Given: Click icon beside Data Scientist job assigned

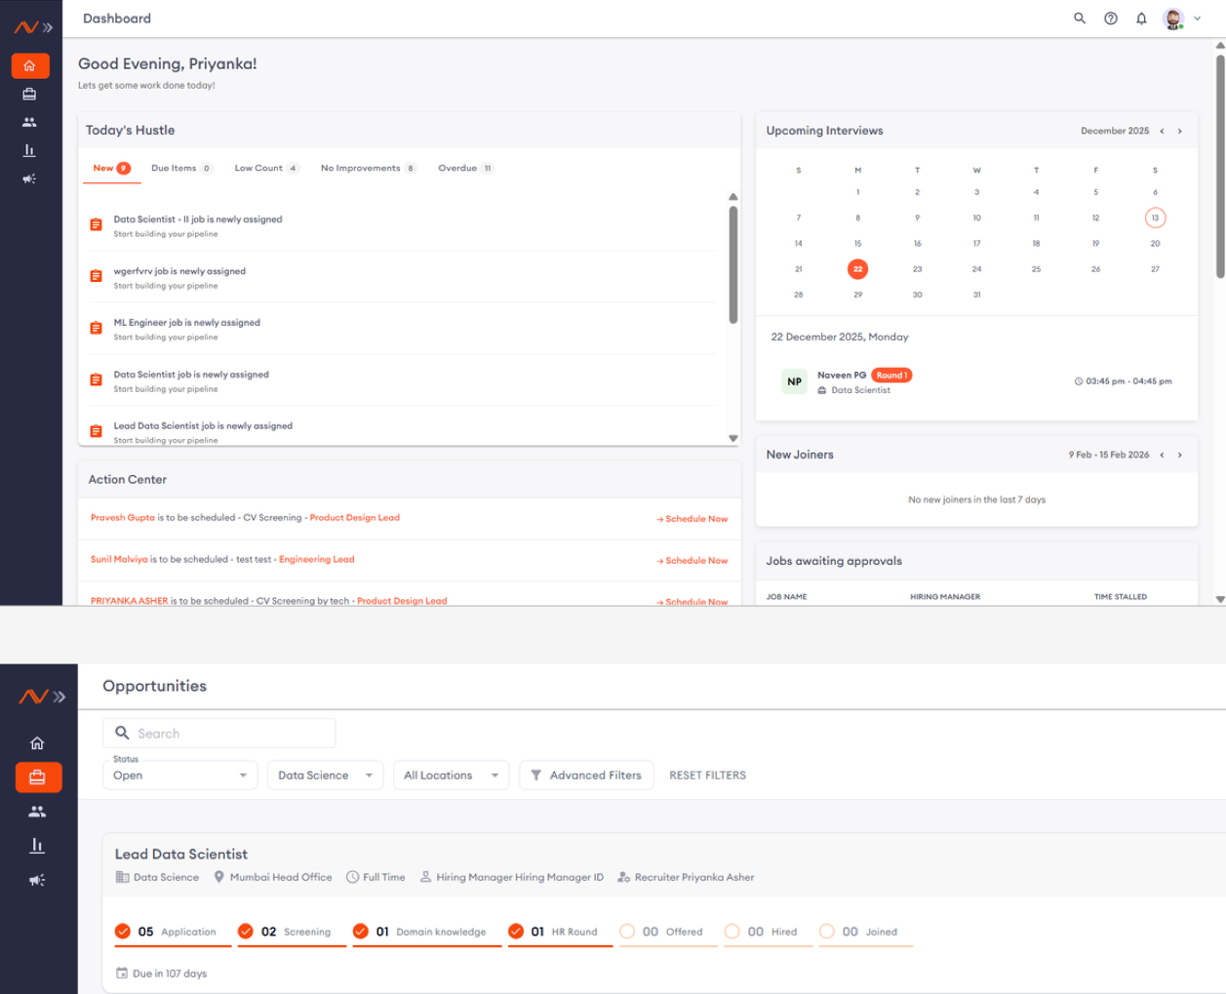Looking at the screenshot, I should pos(96,379).
